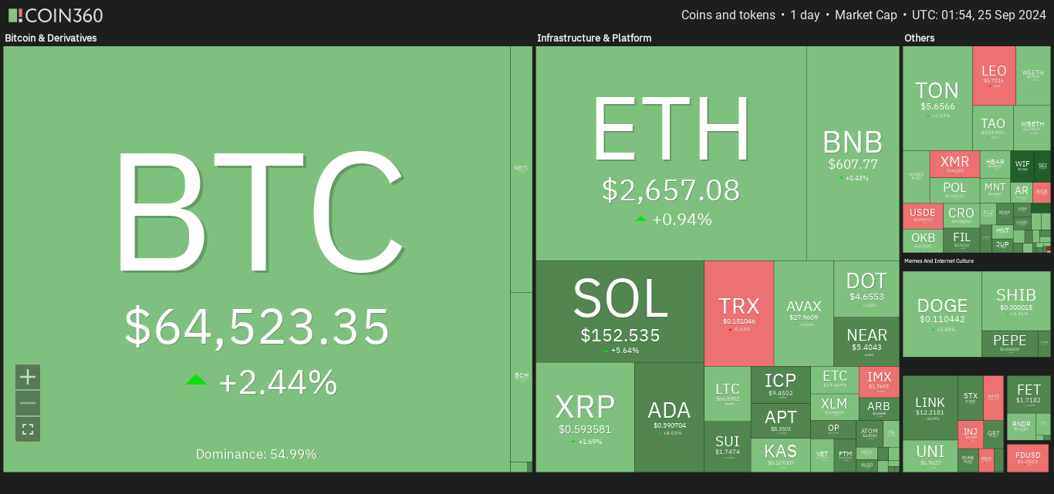Image resolution: width=1054 pixels, height=494 pixels.
Task: Select the ETH tile
Action: pyautogui.click(x=671, y=153)
